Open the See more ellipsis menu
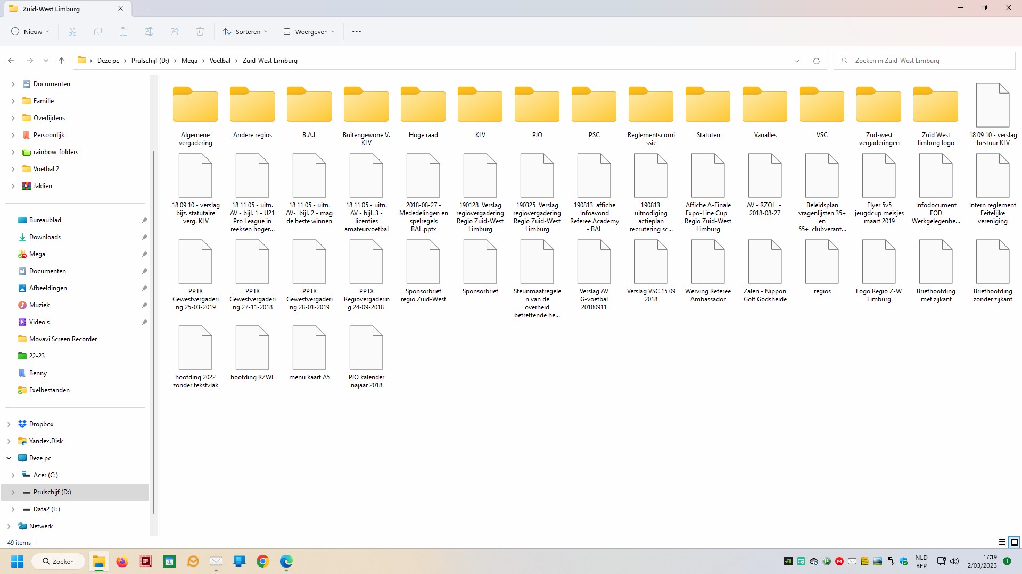The width and height of the screenshot is (1022, 574). pos(356,31)
